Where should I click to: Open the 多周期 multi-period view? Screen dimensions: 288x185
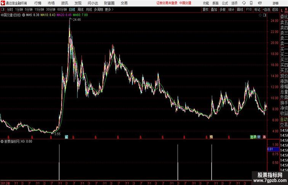click(98, 9)
